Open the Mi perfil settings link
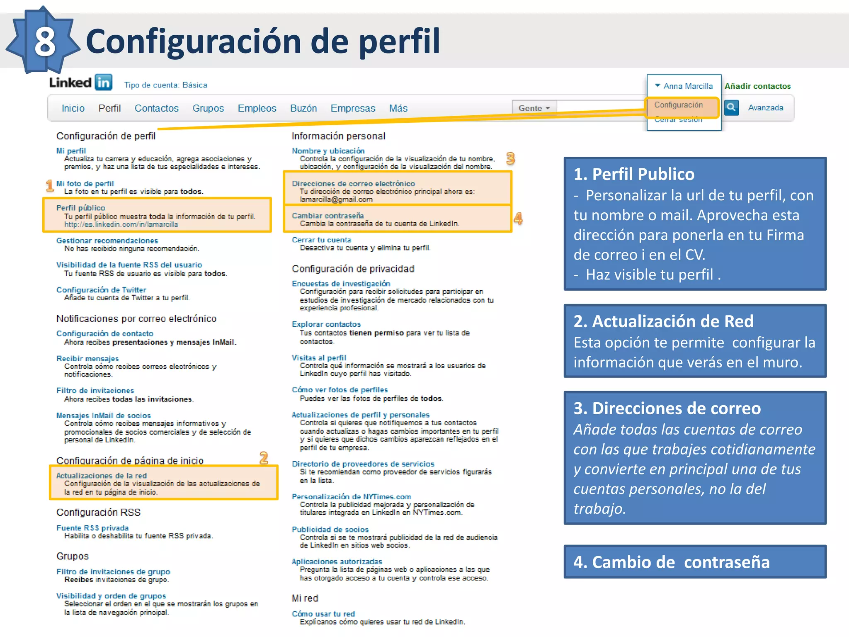Viewport: 849px width, 637px height. (x=71, y=151)
